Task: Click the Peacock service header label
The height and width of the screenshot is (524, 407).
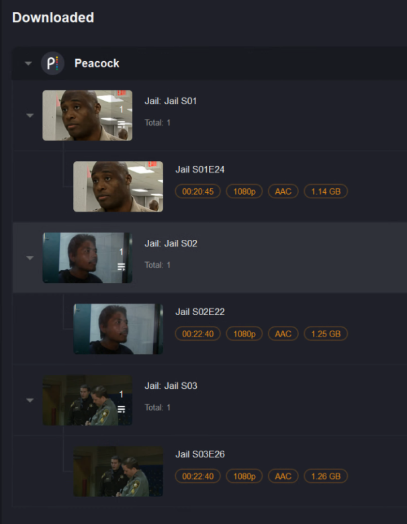Action: coord(97,63)
